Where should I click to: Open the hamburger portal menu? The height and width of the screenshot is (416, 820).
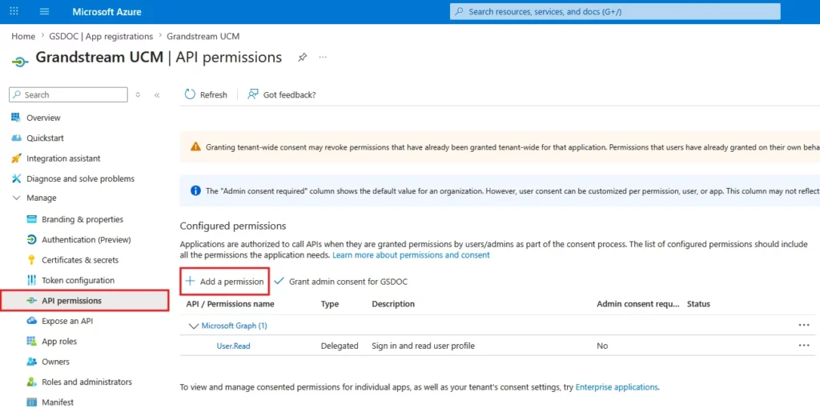[x=45, y=11]
